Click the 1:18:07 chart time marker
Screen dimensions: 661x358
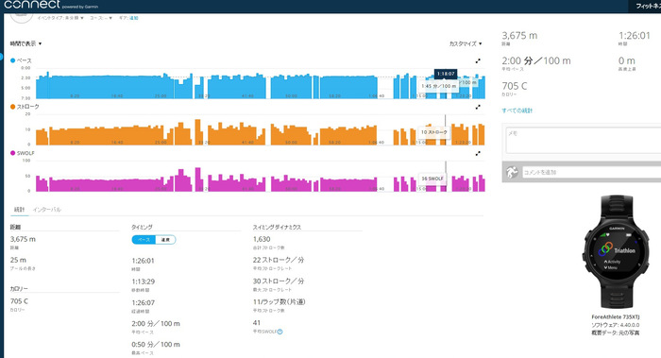pos(446,74)
